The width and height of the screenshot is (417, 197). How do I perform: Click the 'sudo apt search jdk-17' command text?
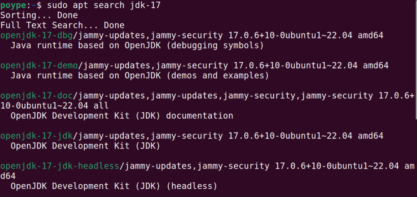[x=104, y=5]
